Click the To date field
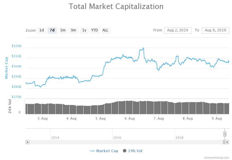The height and width of the screenshot is (160, 232). tap(215, 30)
